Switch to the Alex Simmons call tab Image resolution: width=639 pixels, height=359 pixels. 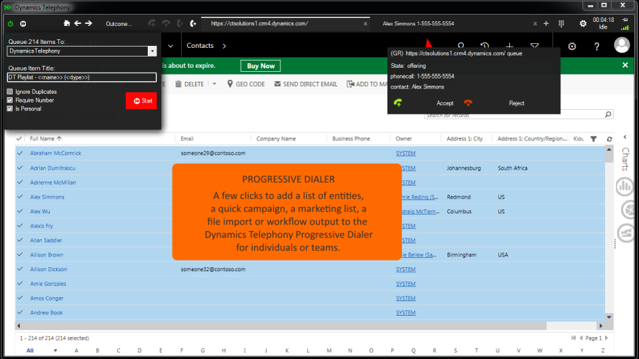coord(418,24)
